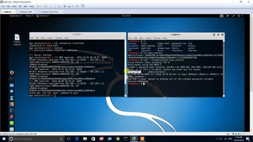Open the Kali Applications menu

tap(16, 16)
